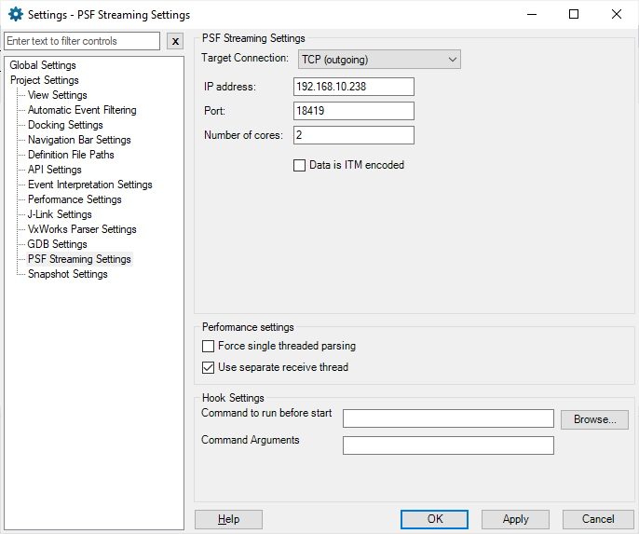Viewport: 639px width, 534px height.
Task: Clear the filter text with X button
Action: [x=175, y=42]
